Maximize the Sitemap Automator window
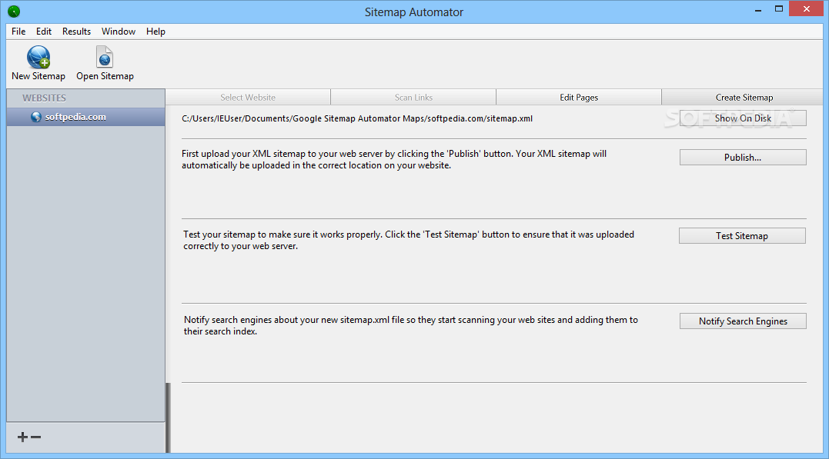Screen dimensions: 829x459 pos(779,9)
